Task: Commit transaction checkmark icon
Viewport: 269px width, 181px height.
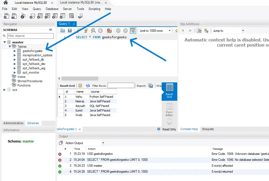Action: point(118,30)
